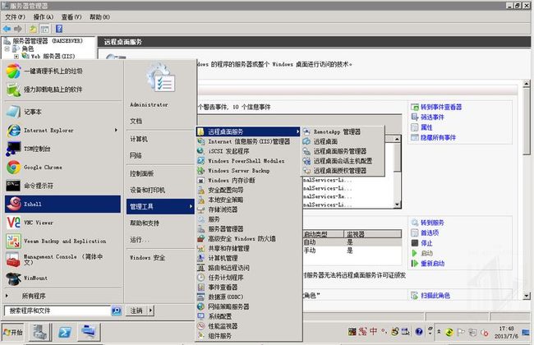This screenshot has height=345, width=534.
Task: Click the help icon in system tray
Action: [x=419, y=331]
